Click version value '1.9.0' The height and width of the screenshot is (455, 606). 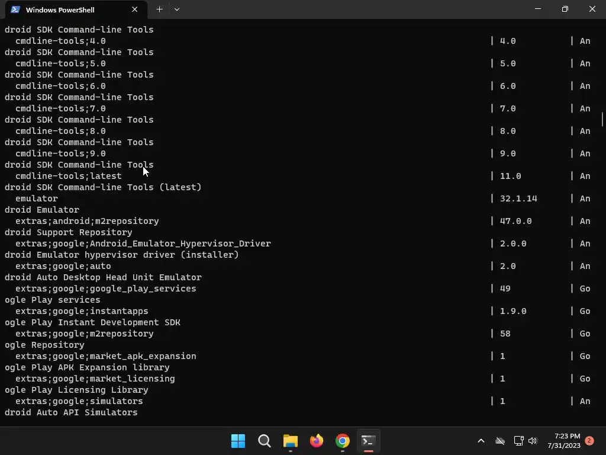pyautogui.click(x=513, y=310)
